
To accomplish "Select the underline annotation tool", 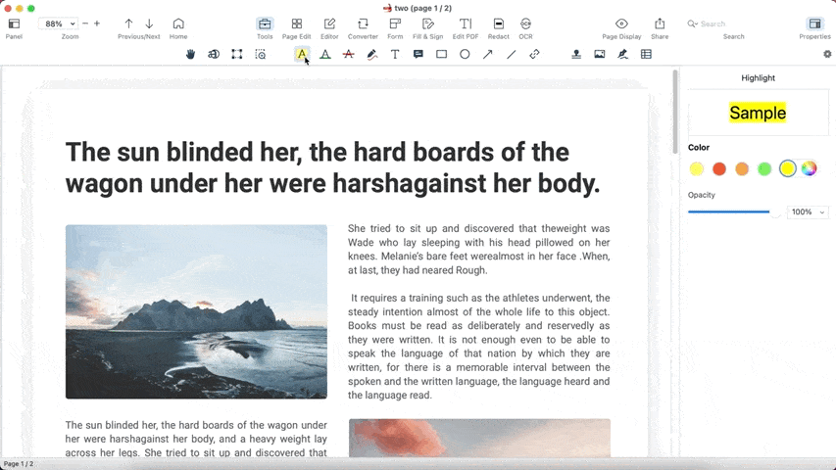I will (x=325, y=55).
